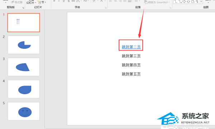
Task: Select slide 3 thumbnail
Action: [x=24, y=67]
